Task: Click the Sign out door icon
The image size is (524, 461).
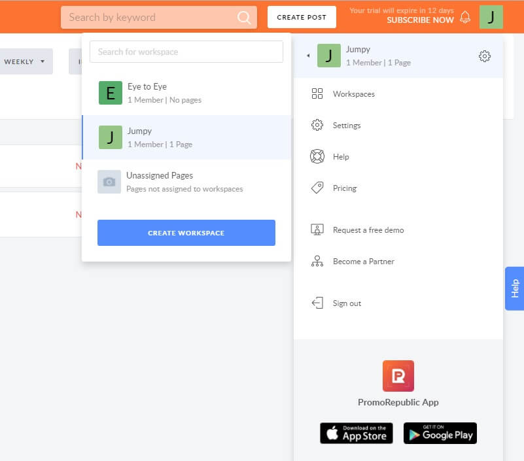Action: (317, 303)
